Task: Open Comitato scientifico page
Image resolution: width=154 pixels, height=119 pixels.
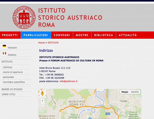Action: (14, 82)
